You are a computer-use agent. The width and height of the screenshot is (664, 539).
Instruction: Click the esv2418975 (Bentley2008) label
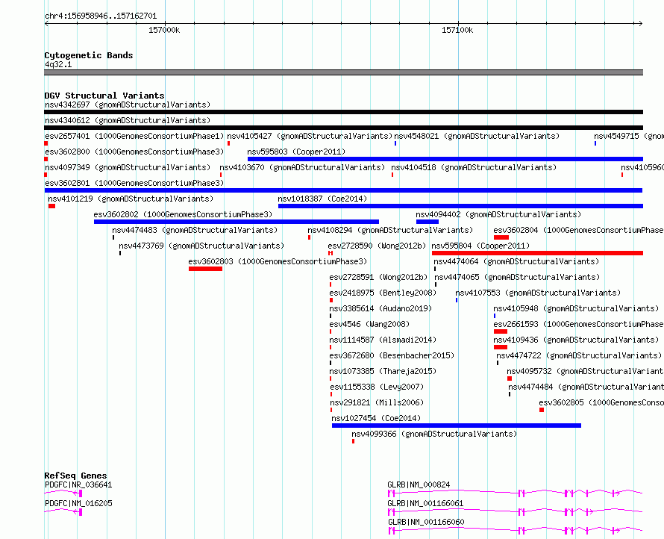click(x=383, y=293)
